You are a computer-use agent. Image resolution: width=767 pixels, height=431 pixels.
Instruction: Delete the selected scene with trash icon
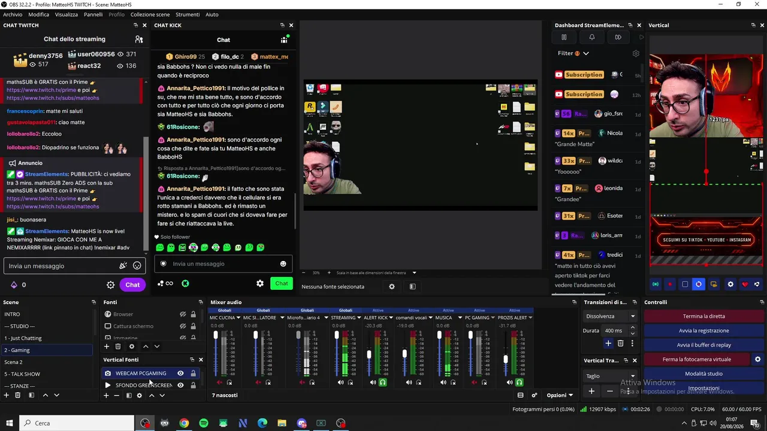pos(17,395)
